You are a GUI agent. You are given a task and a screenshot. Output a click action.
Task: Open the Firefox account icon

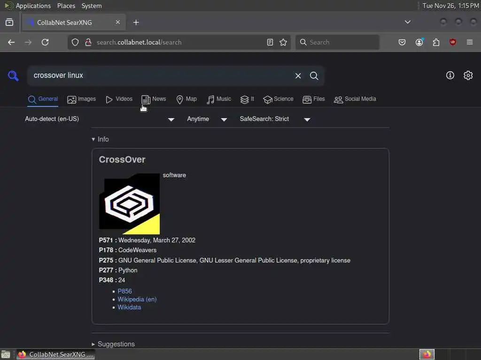tap(419, 42)
